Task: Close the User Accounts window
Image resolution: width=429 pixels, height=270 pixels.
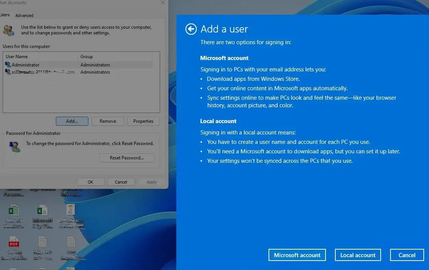Action: click(163, 3)
